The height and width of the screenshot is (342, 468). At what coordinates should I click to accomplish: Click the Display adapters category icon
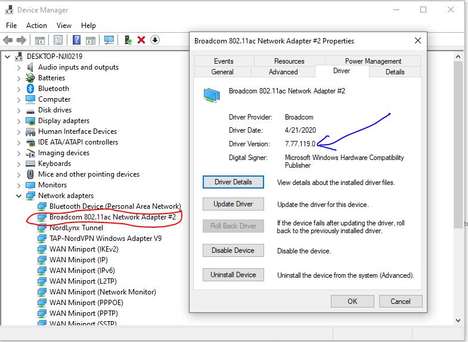[30, 121]
